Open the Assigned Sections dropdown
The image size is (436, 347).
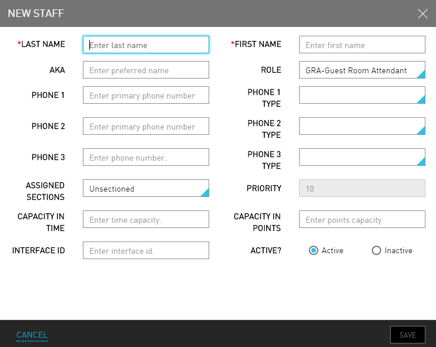point(146,188)
